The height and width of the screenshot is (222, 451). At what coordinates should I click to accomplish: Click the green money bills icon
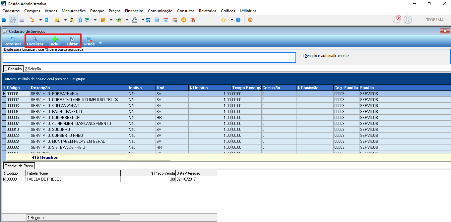click(x=119, y=20)
